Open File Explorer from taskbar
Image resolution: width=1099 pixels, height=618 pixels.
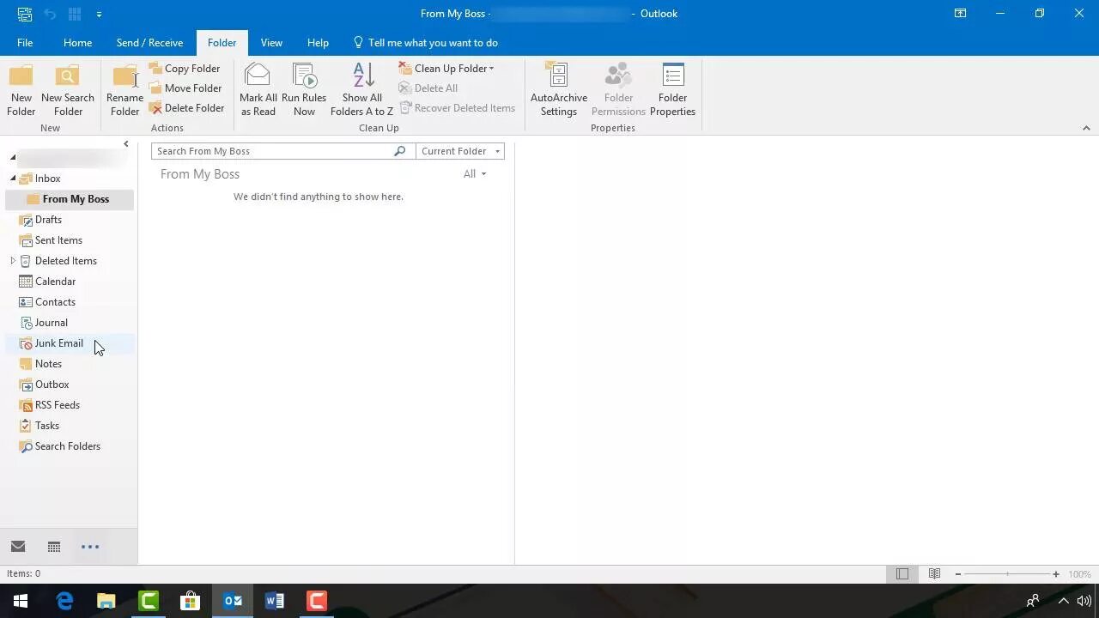(x=106, y=601)
